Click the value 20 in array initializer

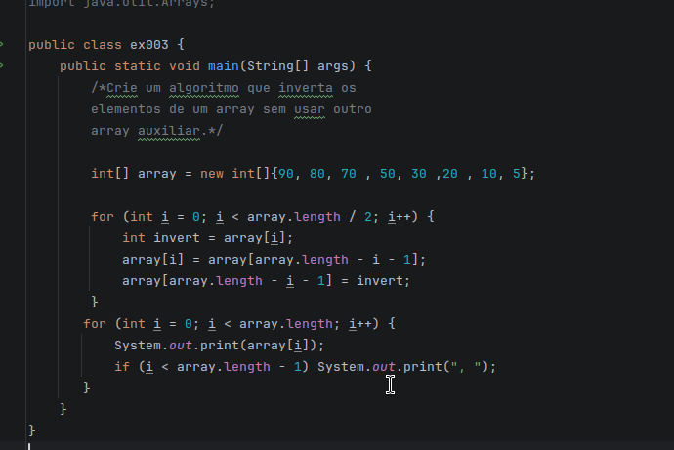(450, 174)
